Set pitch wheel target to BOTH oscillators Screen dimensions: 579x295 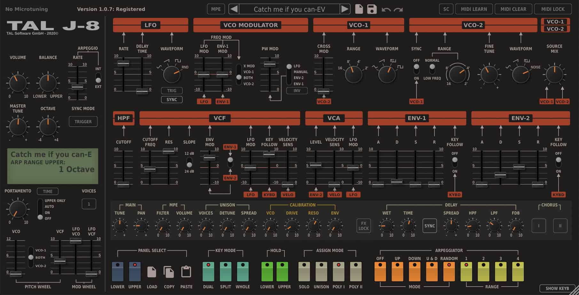coord(31,257)
